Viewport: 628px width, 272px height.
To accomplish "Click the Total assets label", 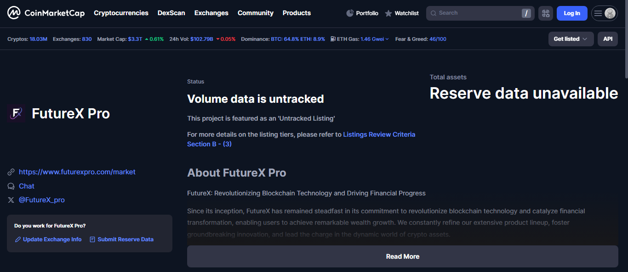I will click(448, 77).
